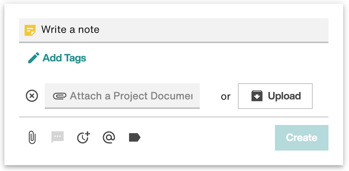This screenshot has width=349, height=171.
Task: Click the dark tag label icon
Action: pyautogui.click(x=135, y=137)
